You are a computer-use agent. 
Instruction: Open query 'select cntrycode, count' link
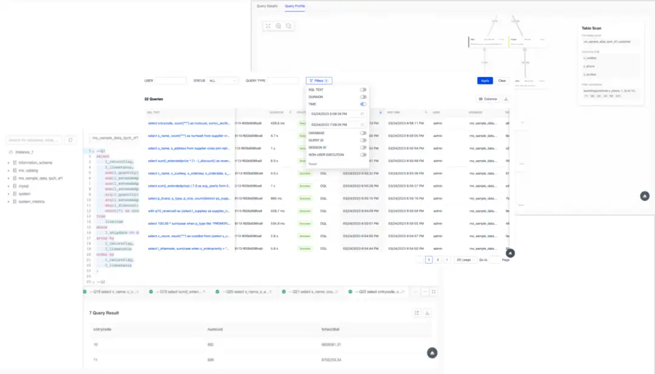(x=189, y=123)
